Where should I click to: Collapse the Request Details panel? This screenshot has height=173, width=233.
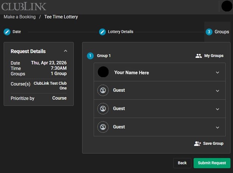click(x=66, y=51)
